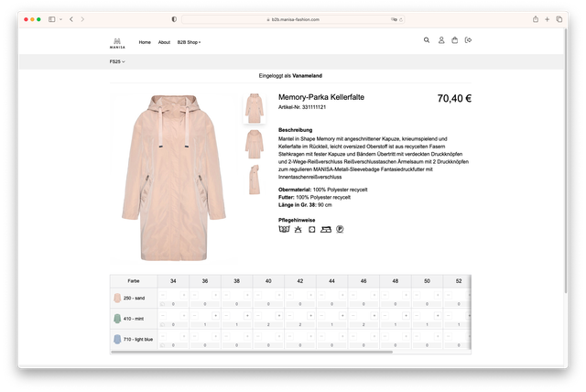
Task: Click Safari's Share icon
Action: [535, 18]
